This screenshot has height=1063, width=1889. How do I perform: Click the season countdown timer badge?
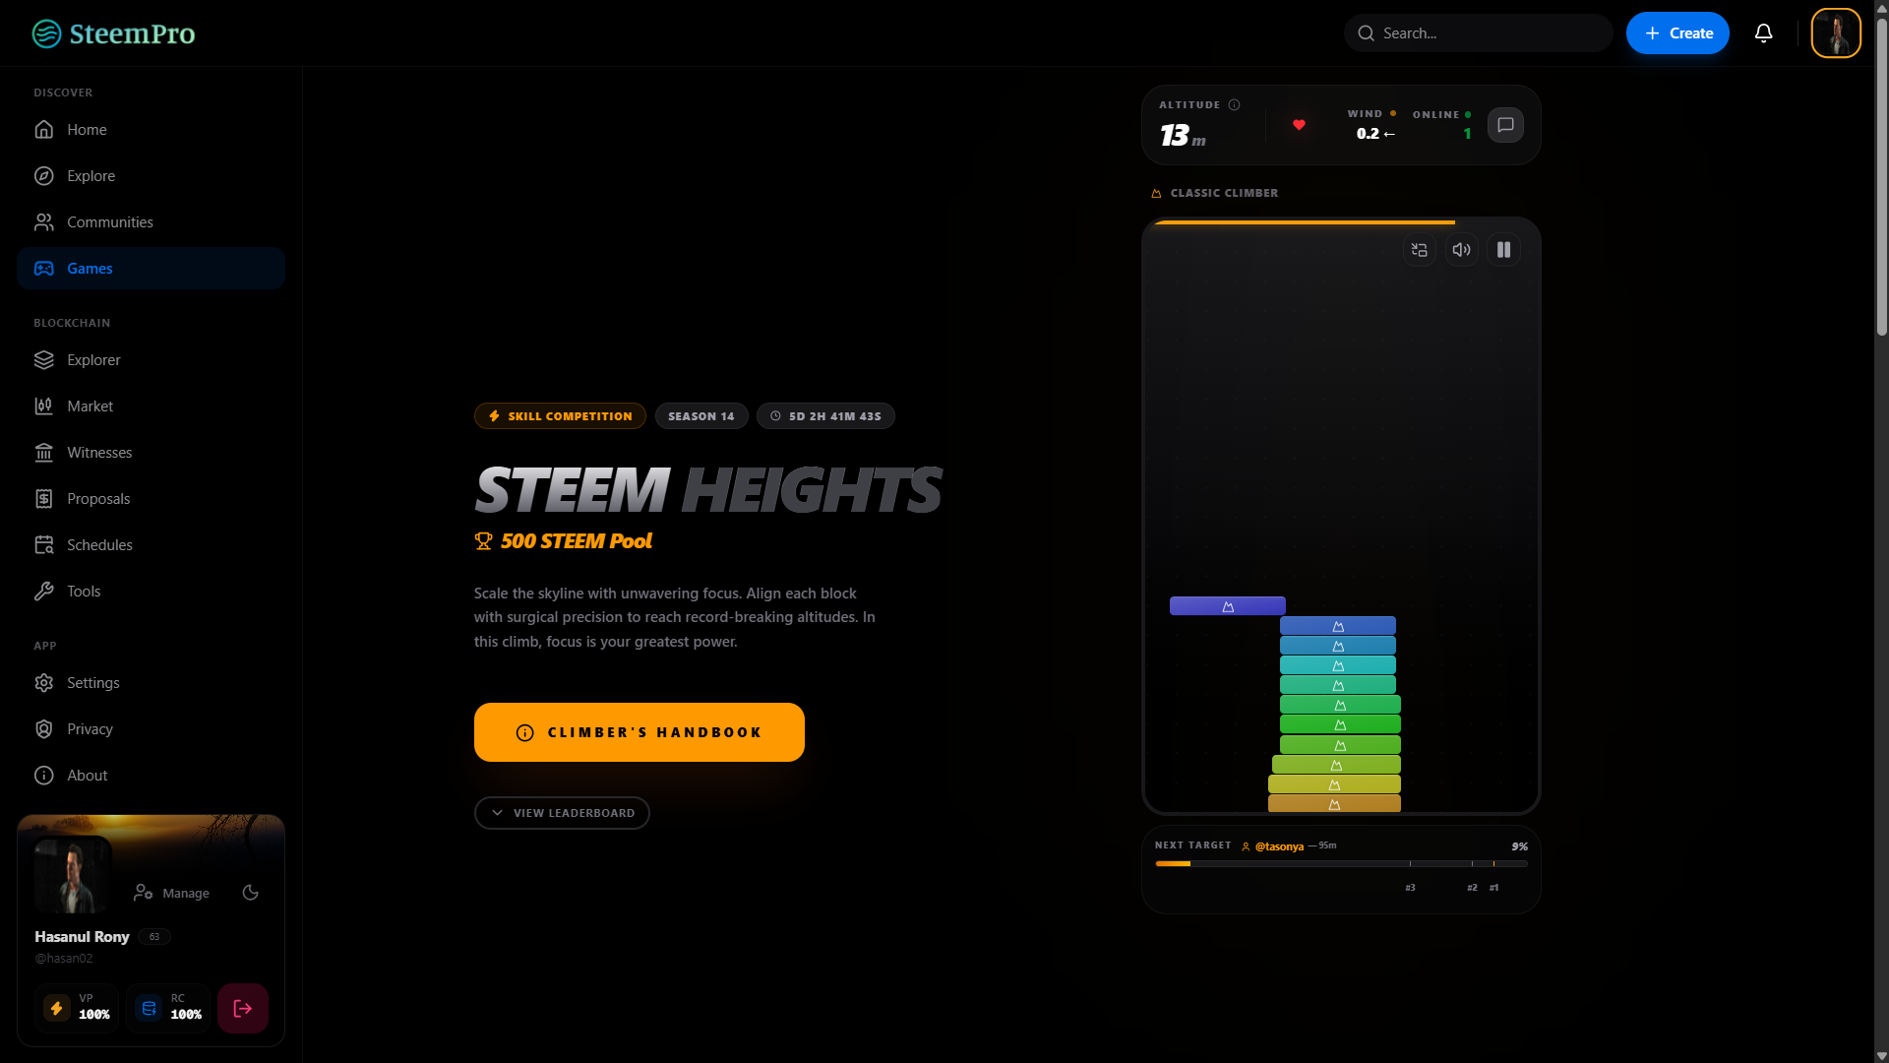825,416
